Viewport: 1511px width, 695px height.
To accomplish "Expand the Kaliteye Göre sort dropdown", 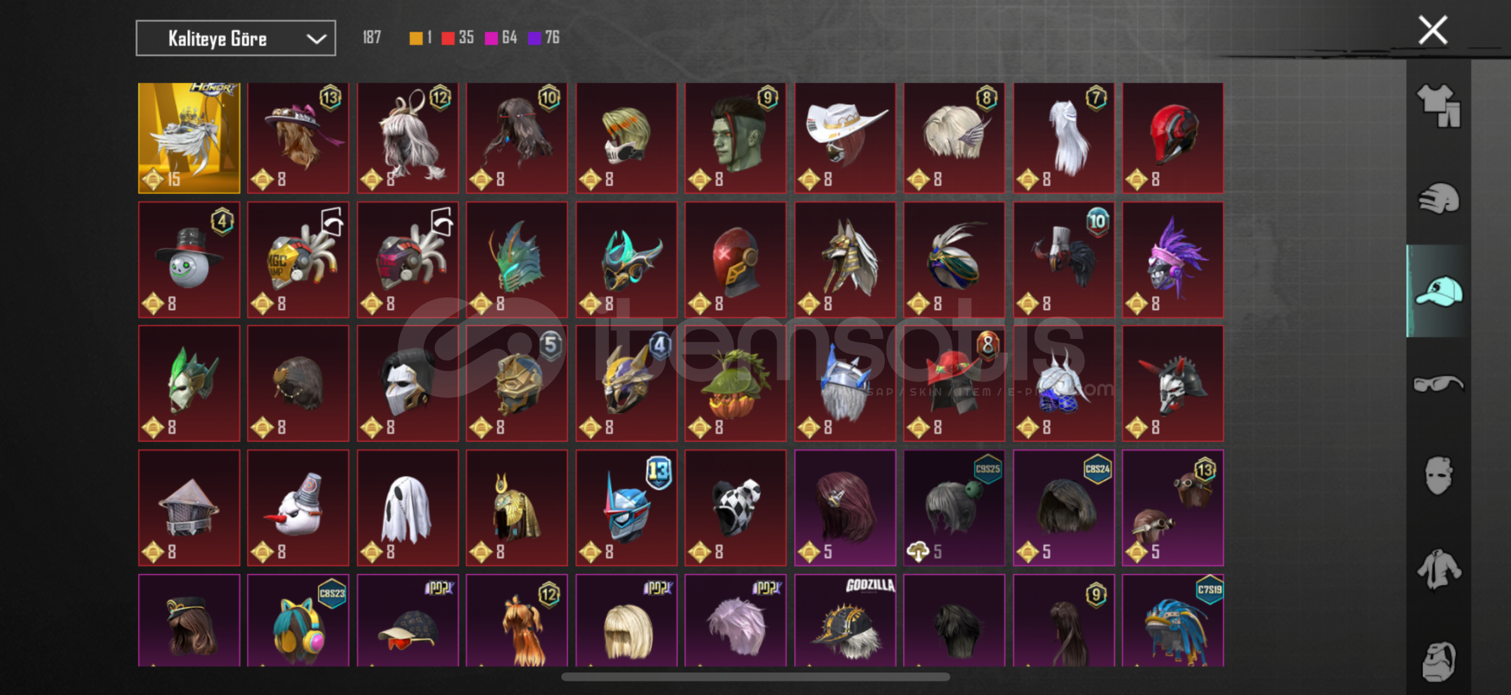I will 236,38.
